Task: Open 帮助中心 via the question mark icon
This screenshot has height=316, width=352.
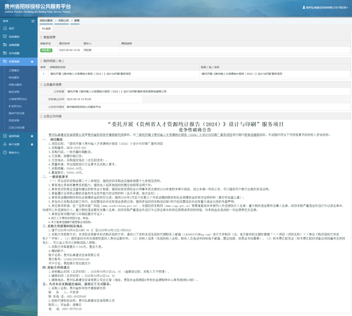Action: point(5,152)
